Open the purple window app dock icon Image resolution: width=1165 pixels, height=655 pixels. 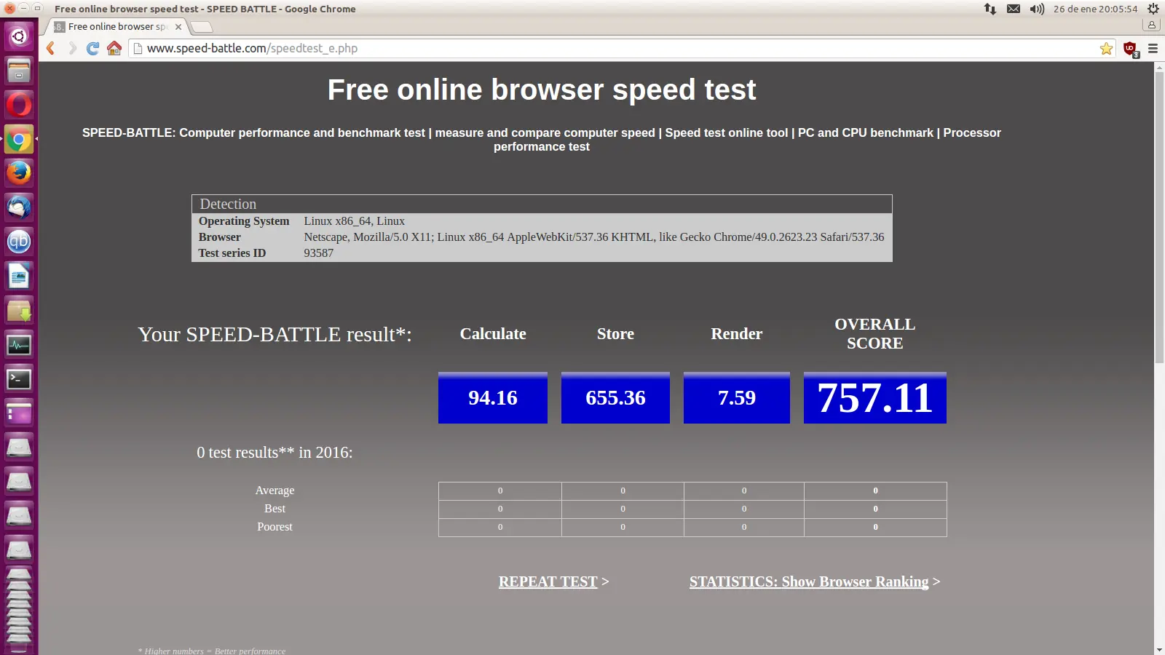19,413
